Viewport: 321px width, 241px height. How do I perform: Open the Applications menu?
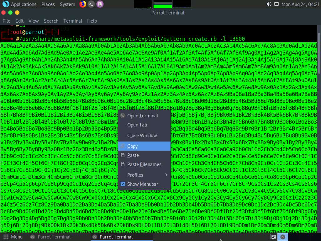click(24, 4)
